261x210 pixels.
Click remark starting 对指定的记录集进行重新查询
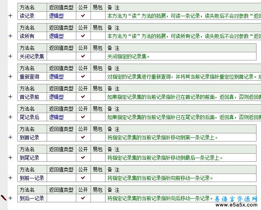pos(184,77)
